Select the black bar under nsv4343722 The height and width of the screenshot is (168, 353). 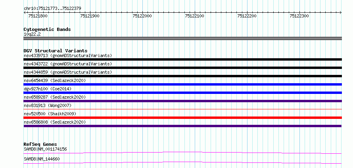point(182,68)
